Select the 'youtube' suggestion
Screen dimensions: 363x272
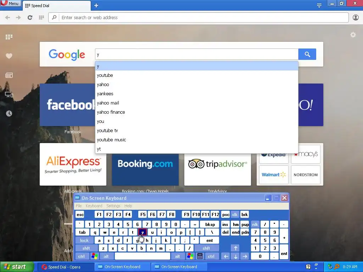[x=196, y=75]
